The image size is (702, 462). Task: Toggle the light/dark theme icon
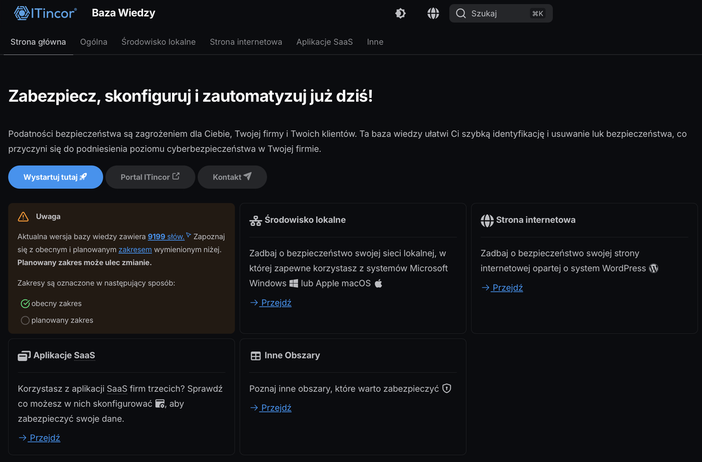400,13
